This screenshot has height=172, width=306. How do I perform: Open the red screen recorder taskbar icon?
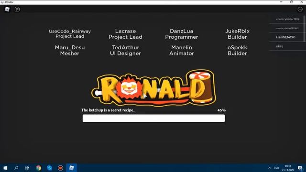pos(60,168)
